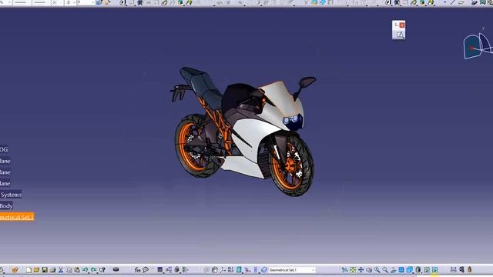
Task: Swap visible space icon
Action: coord(434,270)
